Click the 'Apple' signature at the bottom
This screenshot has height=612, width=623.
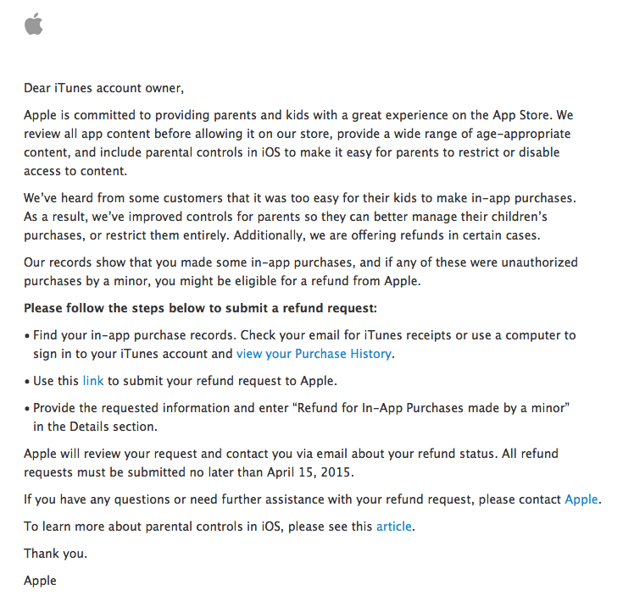point(40,581)
